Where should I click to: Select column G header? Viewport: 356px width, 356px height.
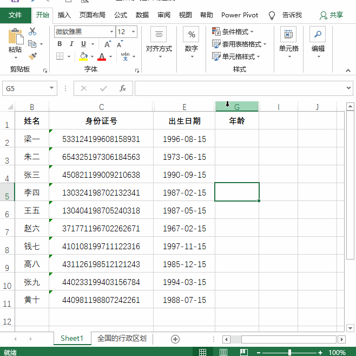(x=237, y=107)
